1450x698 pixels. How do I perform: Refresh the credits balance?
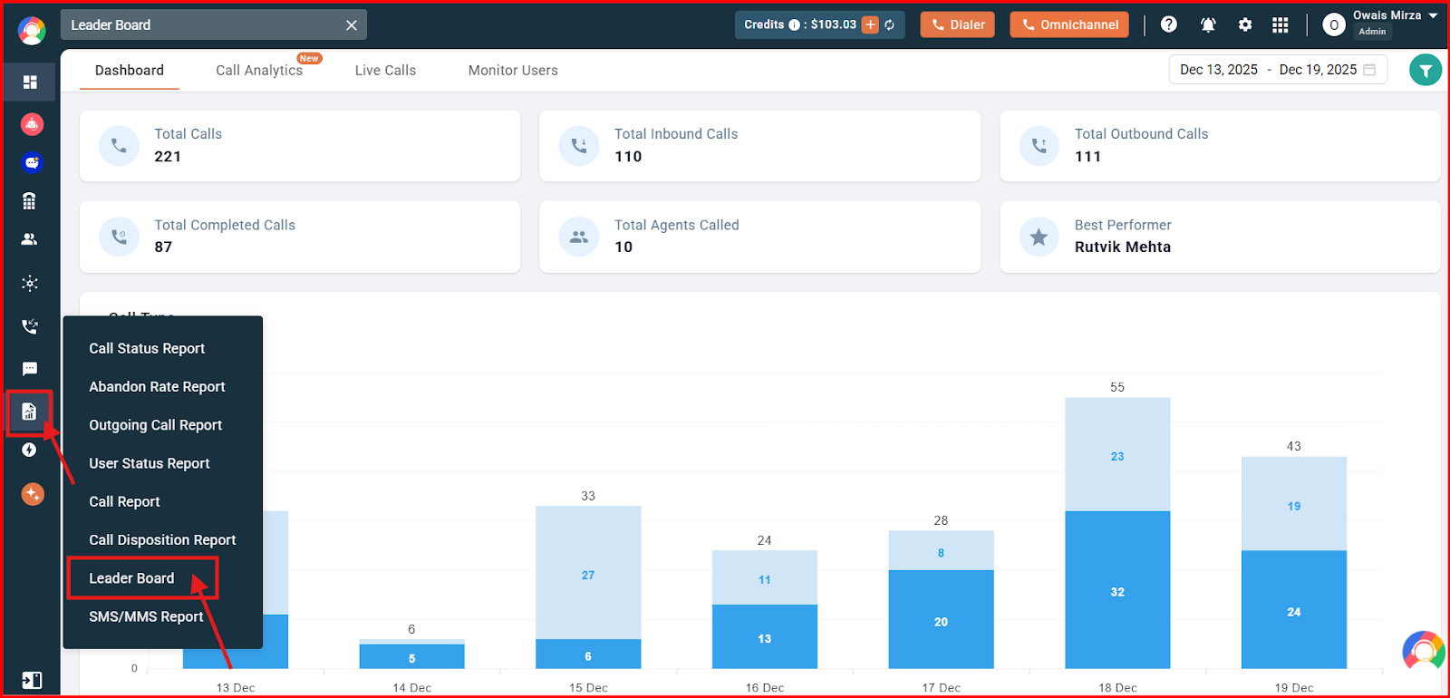(x=890, y=24)
